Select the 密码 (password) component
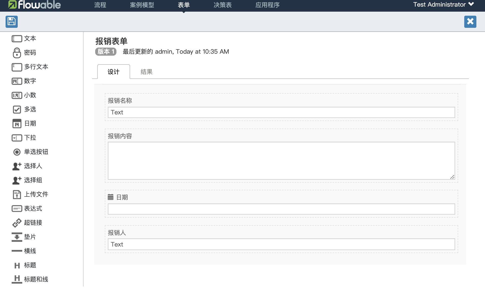 (x=30, y=53)
